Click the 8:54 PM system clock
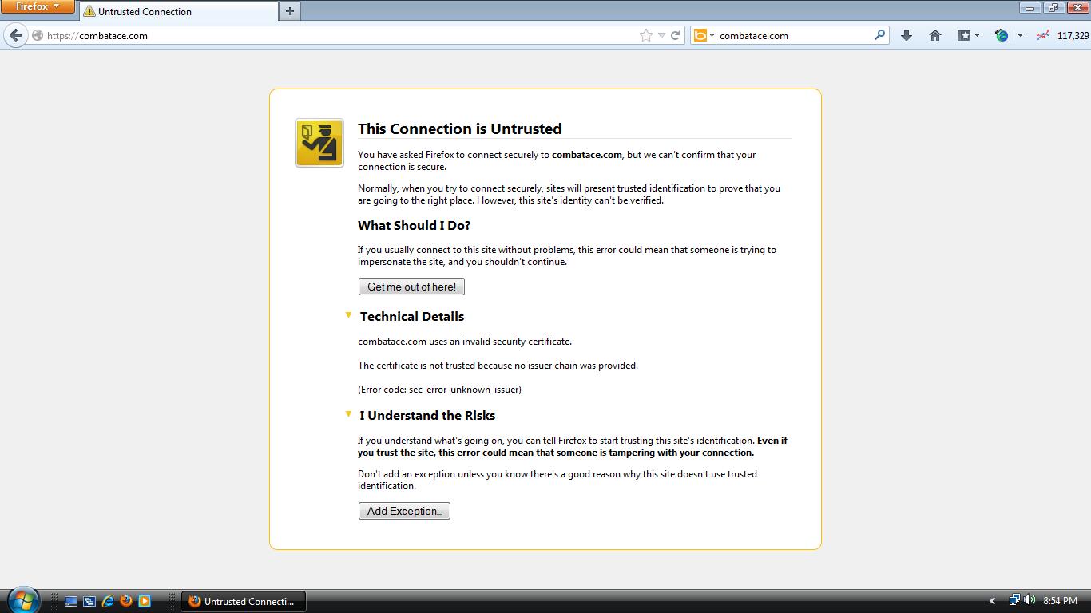1091x613 pixels. pyautogui.click(x=1060, y=601)
